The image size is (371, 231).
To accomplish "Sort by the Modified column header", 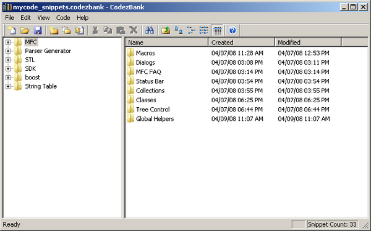I will click(308, 43).
